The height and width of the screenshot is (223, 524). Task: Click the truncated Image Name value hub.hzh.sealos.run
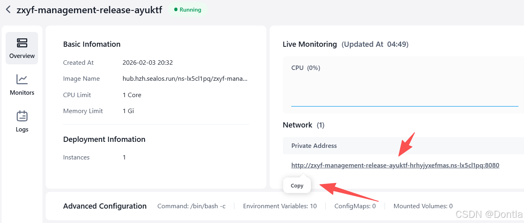point(185,79)
